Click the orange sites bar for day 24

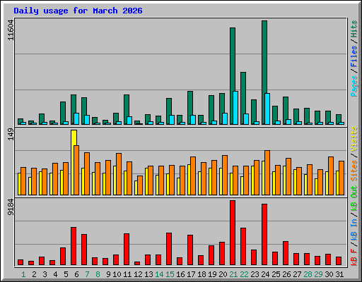[267, 173]
